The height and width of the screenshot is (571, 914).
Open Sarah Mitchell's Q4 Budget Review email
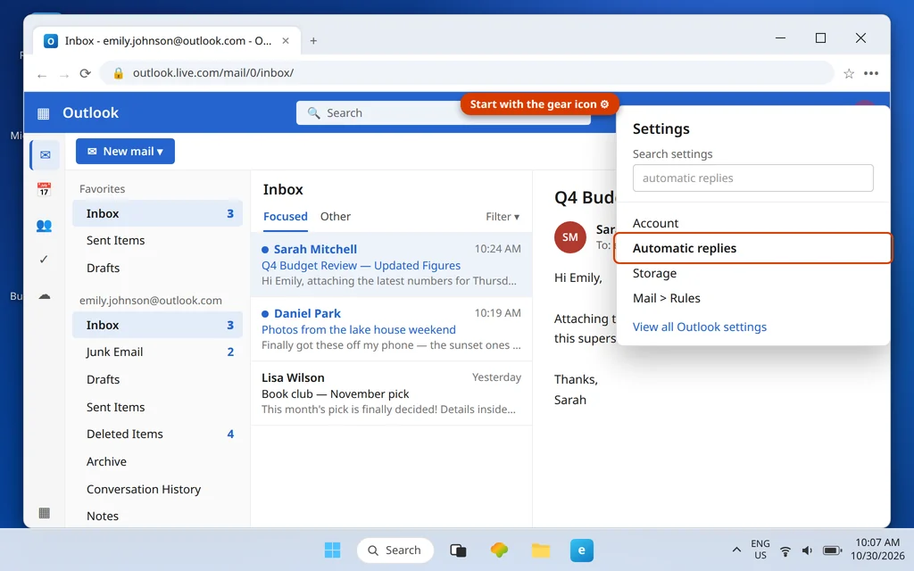(x=391, y=264)
